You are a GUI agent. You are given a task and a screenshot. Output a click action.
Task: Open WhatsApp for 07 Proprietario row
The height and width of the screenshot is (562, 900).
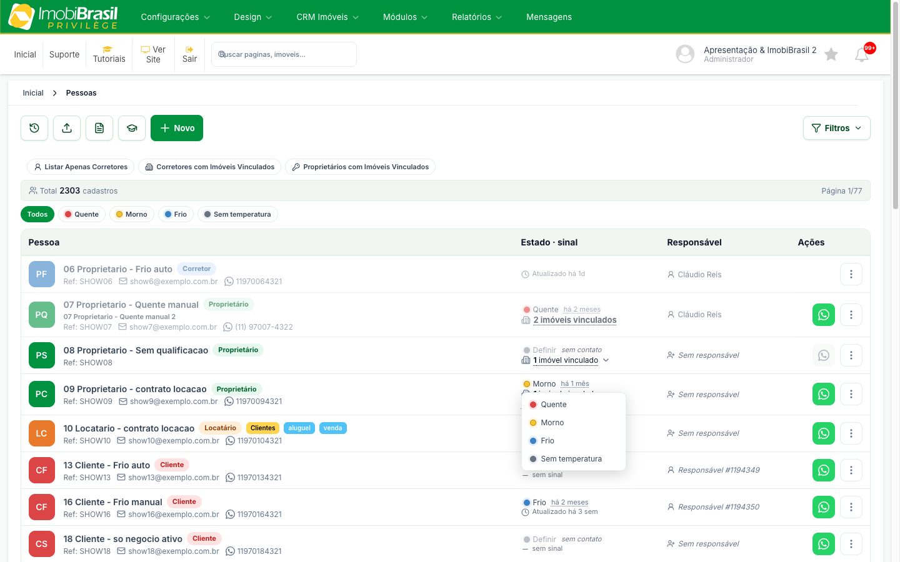pos(824,315)
